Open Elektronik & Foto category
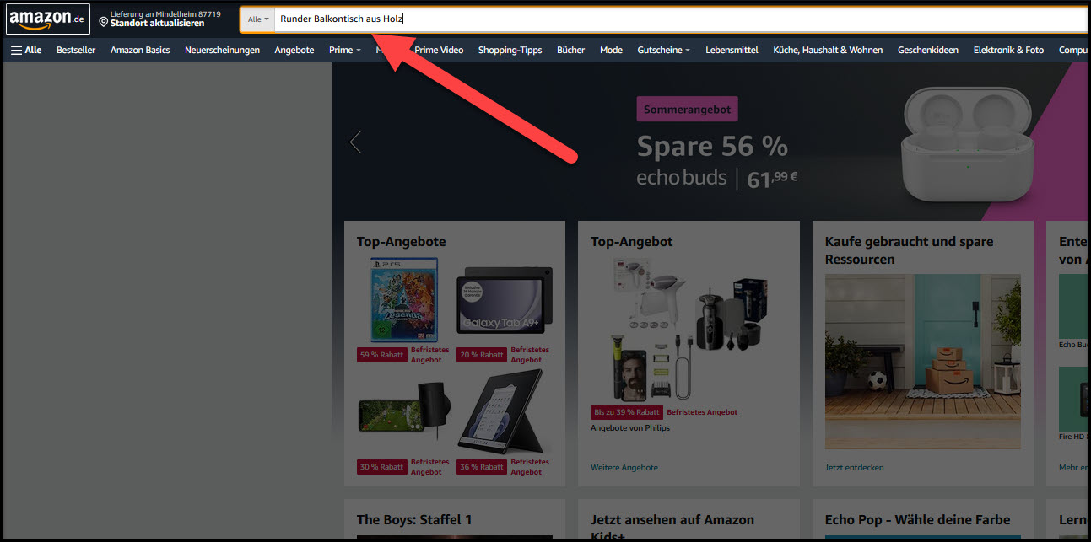The image size is (1091, 542). [1008, 50]
